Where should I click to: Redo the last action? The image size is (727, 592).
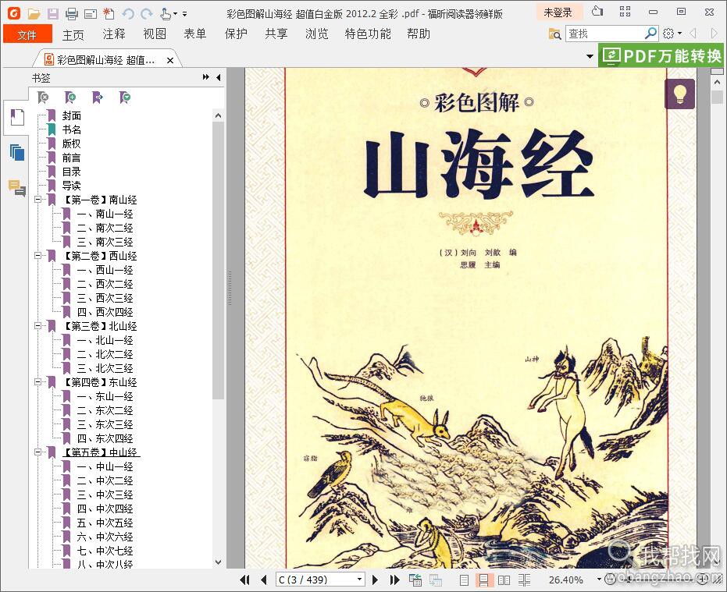(147, 14)
